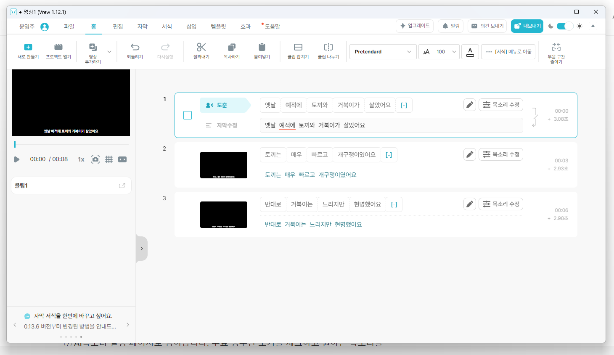614x355 pixels.
Task: Undo with the 되돌리기 icon
Action: 135,47
